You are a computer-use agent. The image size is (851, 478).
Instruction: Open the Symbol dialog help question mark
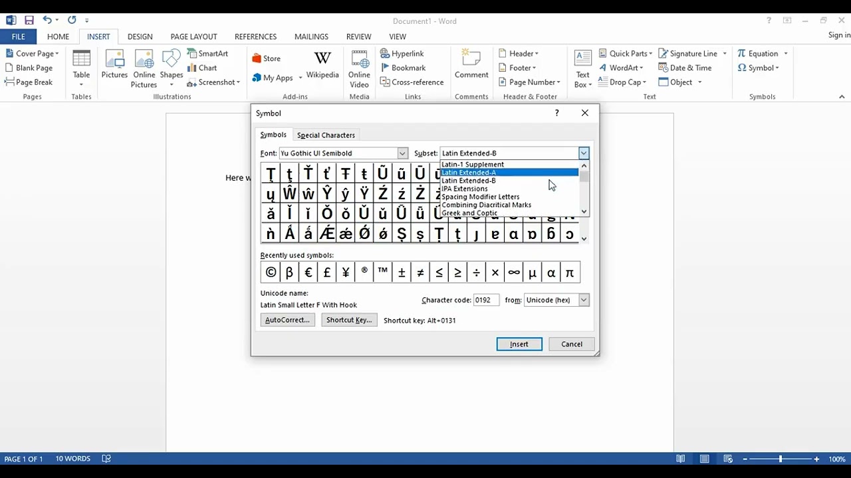[x=557, y=113]
